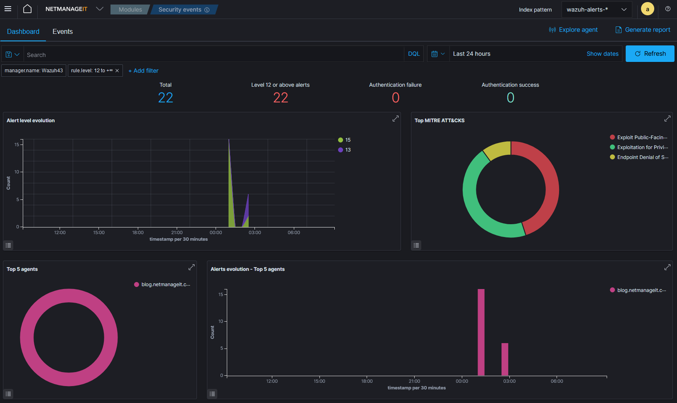Open the hamburger navigation menu
Screen dimensions: 677x403
8,9
